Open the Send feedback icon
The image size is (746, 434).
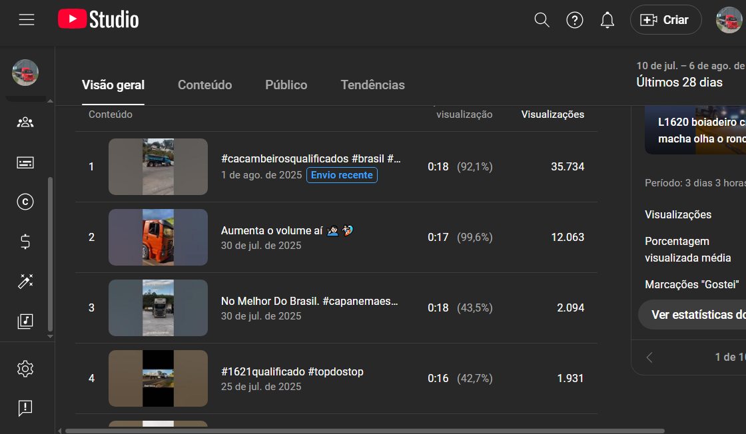coord(25,408)
